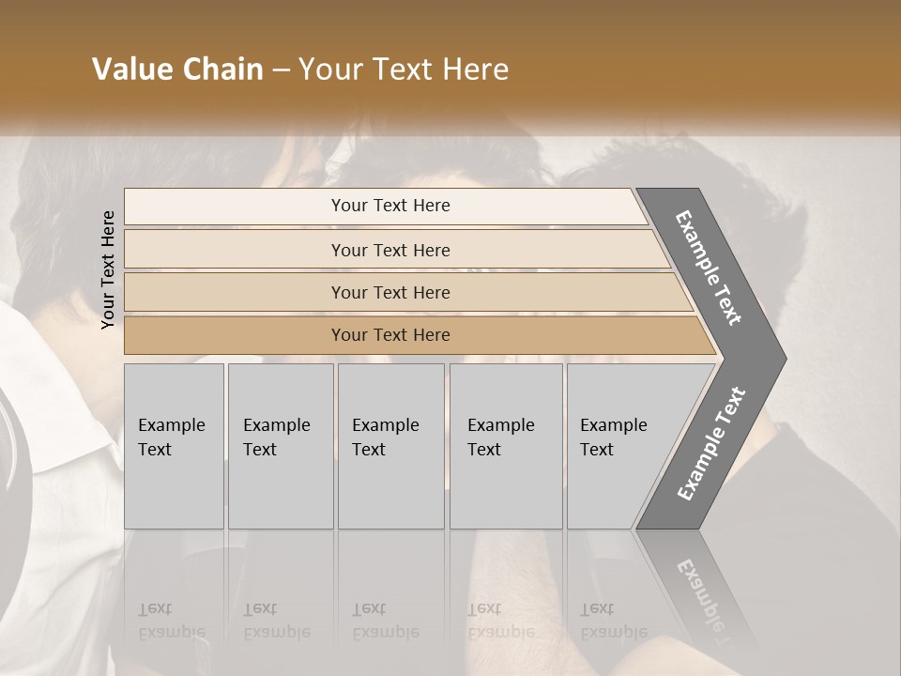Click the mirrored reflection text under the first box
901x676 pixels.
[x=172, y=622]
